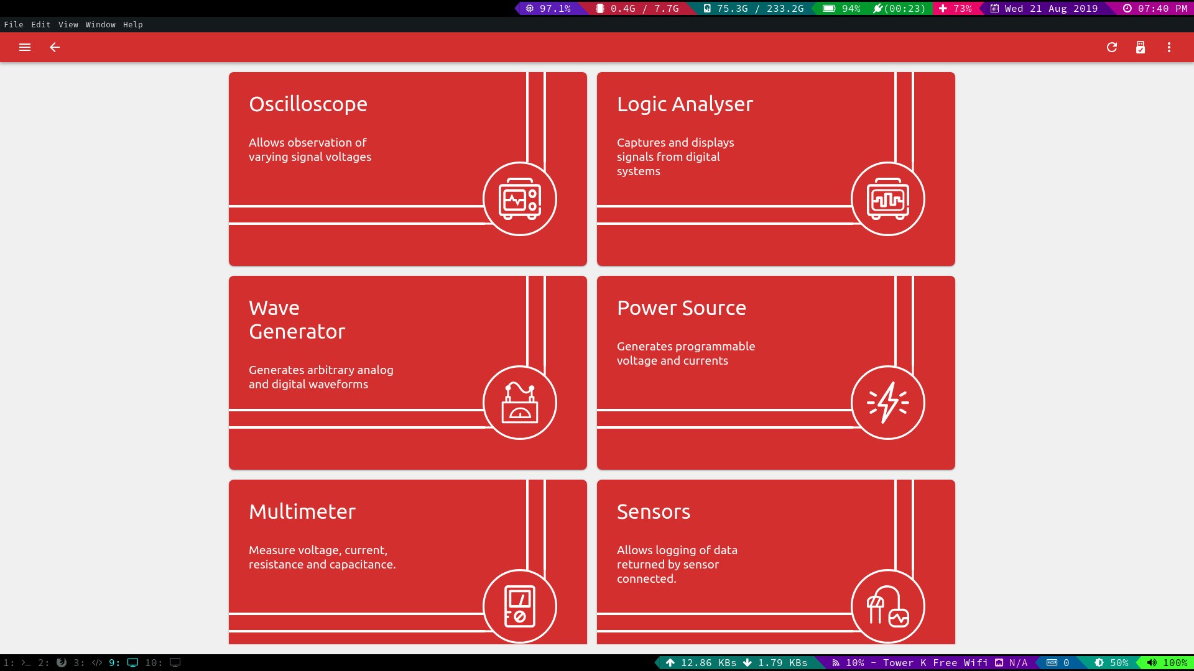Click the network speed 12.86 KBs indicator
This screenshot has height=671, width=1194.
tap(701, 663)
